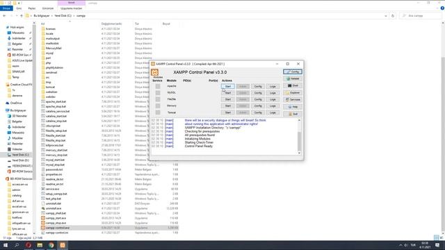Viewport: 445px width, 250px height.
Task: Open Explorer from the XAMPP sidebar
Action: tap(293, 92)
